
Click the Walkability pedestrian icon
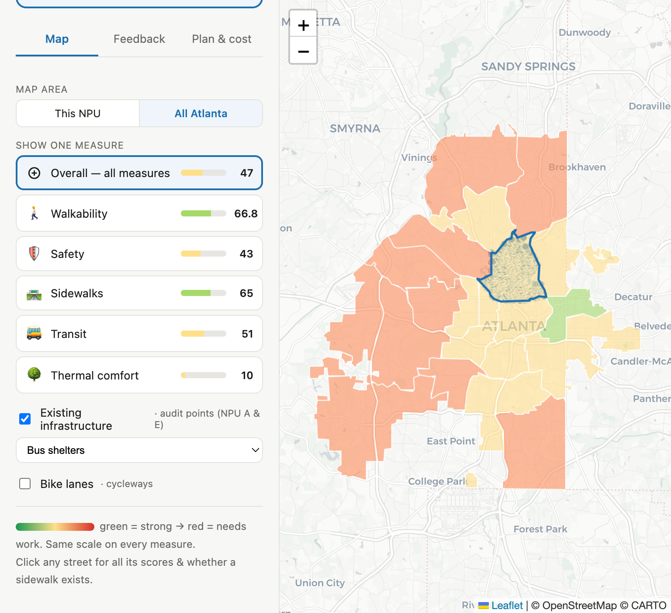point(34,213)
